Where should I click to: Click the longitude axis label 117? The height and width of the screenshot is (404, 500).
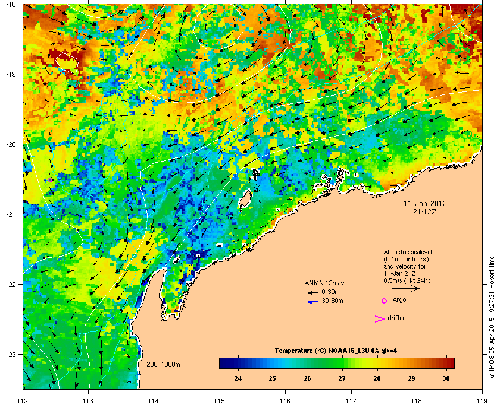click(351, 400)
